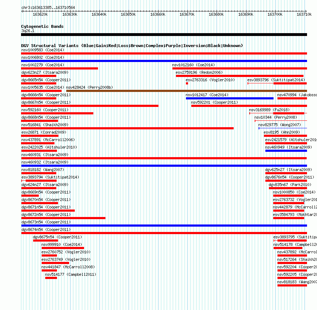This screenshot has width=317, height=310.
Task: Open the nsv3169989 (Fu2018) label
Action: tap(269, 110)
